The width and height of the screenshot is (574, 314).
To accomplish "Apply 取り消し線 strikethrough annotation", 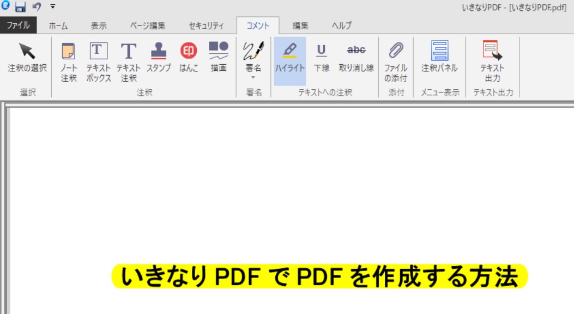I will (356, 57).
